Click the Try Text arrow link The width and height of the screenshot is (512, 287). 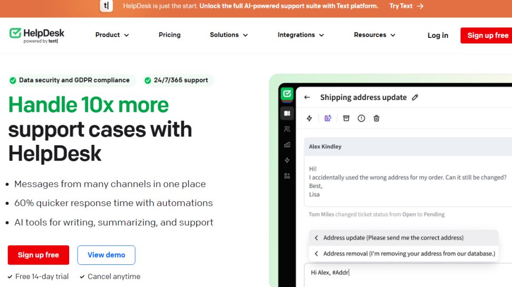click(x=406, y=6)
